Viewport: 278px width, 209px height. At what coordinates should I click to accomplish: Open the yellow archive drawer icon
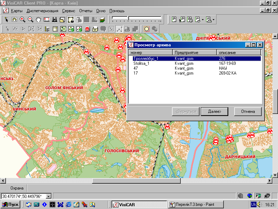(95, 29)
